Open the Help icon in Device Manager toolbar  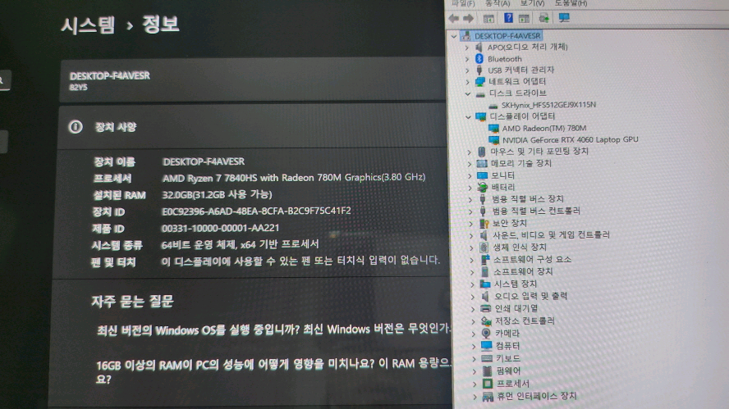coord(508,18)
